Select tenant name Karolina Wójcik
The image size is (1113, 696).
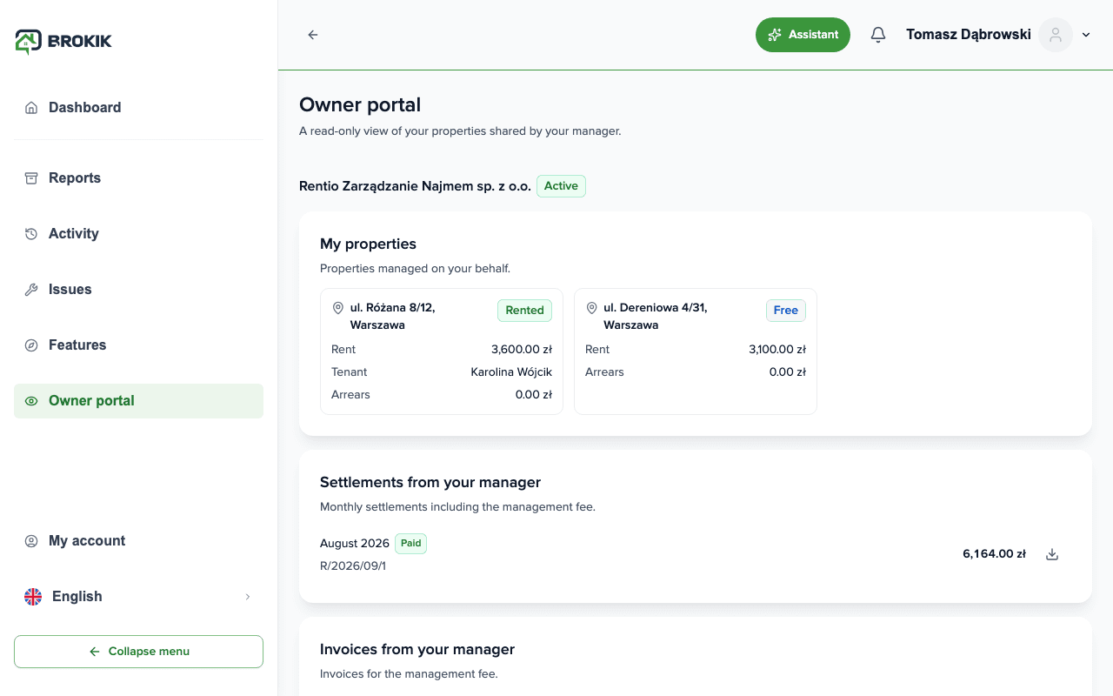511,372
